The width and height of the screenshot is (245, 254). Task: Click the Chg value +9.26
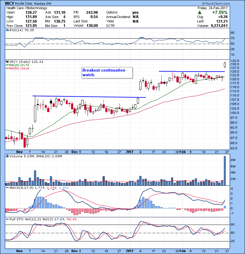223,17
